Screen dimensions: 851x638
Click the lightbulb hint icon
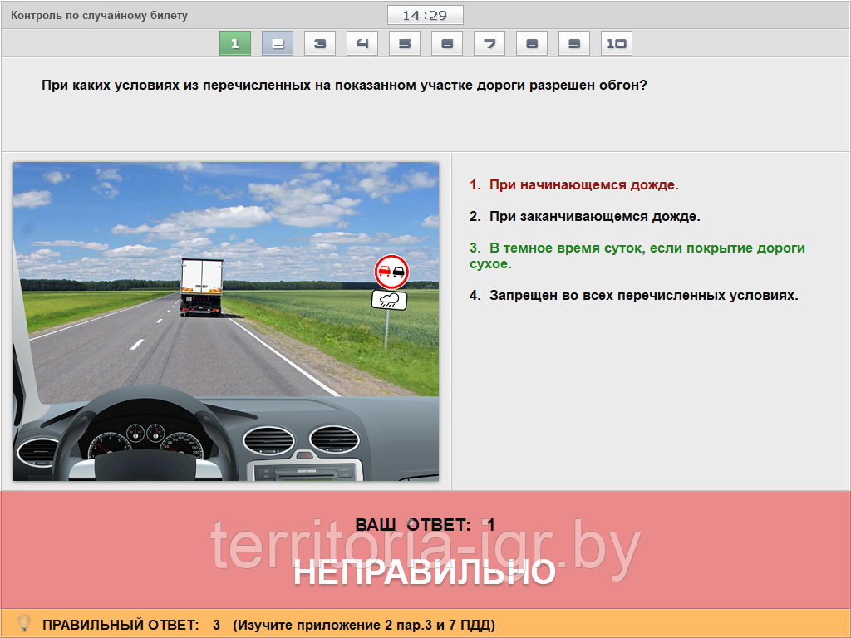(24, 623)
